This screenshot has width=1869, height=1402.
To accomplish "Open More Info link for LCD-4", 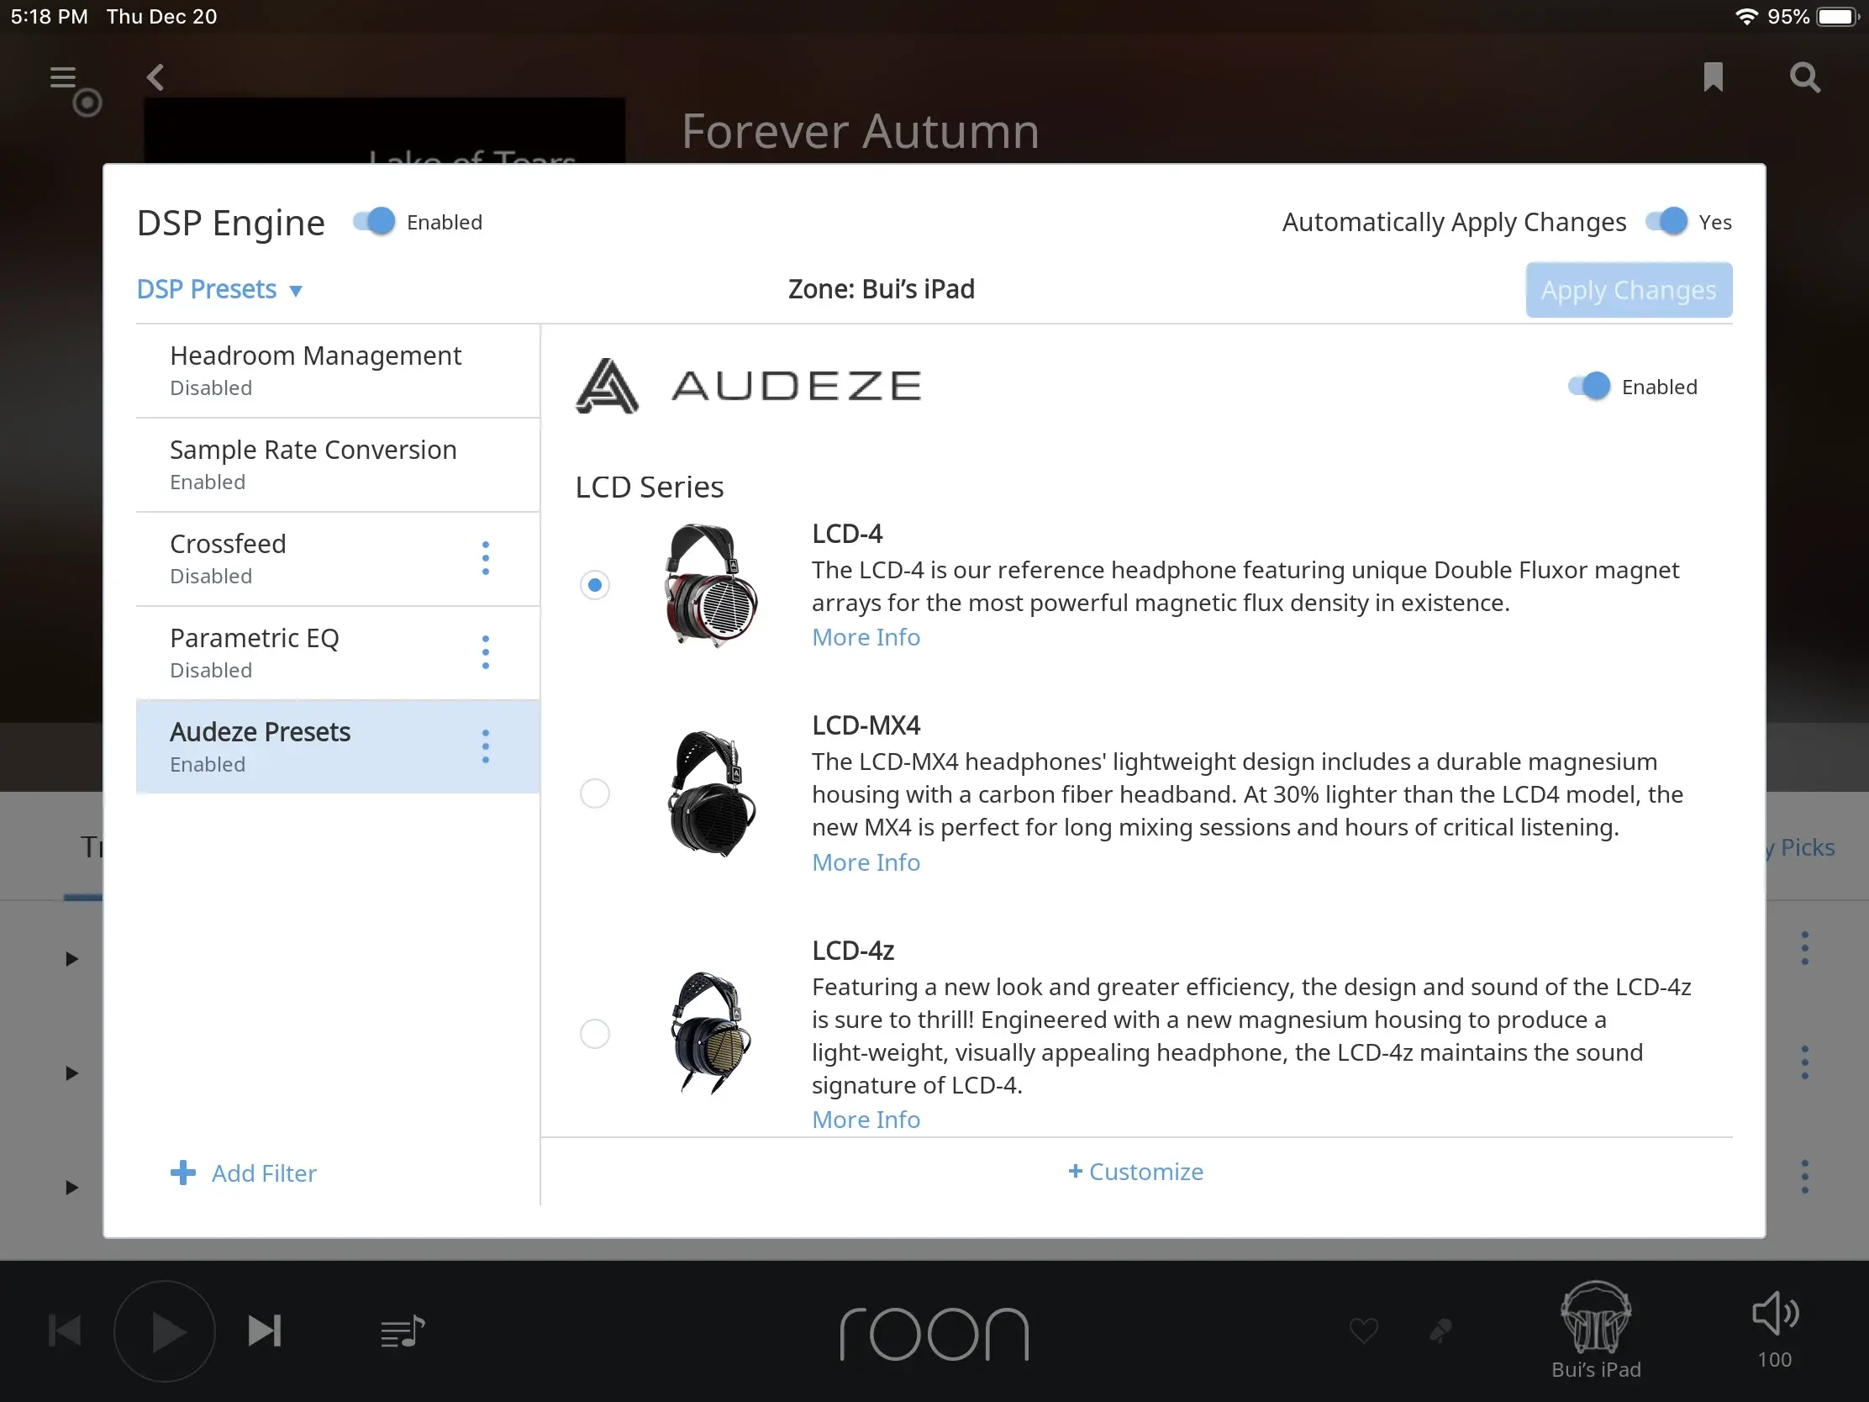I will pos(866,637).
